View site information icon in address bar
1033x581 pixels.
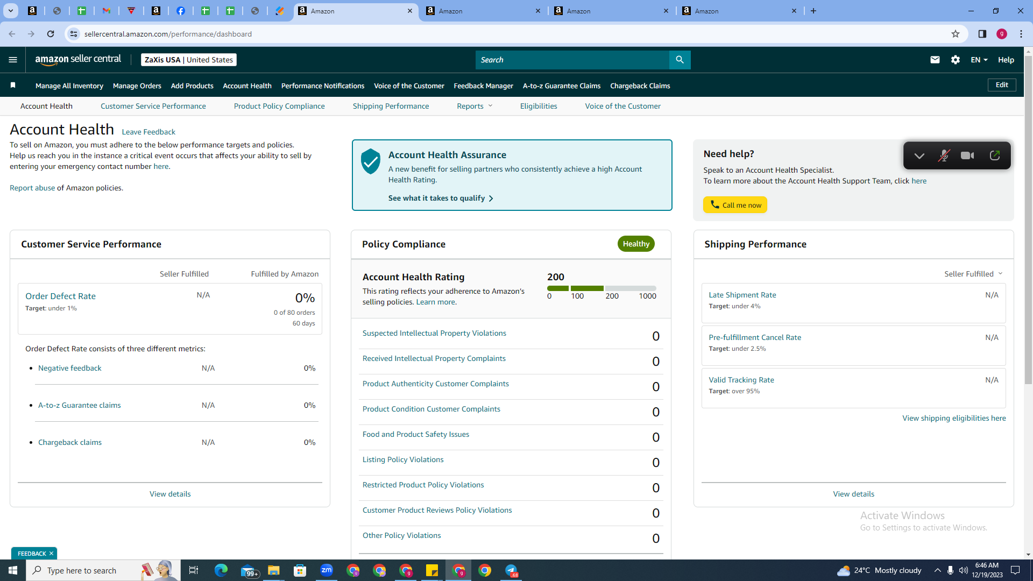tap(74, 34)
